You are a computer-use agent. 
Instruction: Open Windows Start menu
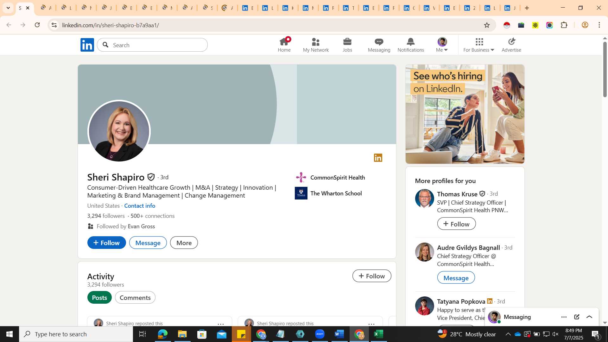(x=9, y=334)
